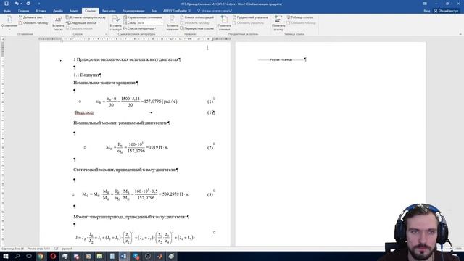The image size is (464, 261).
Task: Open Управление источниками
Action: [x=143, y=17]
